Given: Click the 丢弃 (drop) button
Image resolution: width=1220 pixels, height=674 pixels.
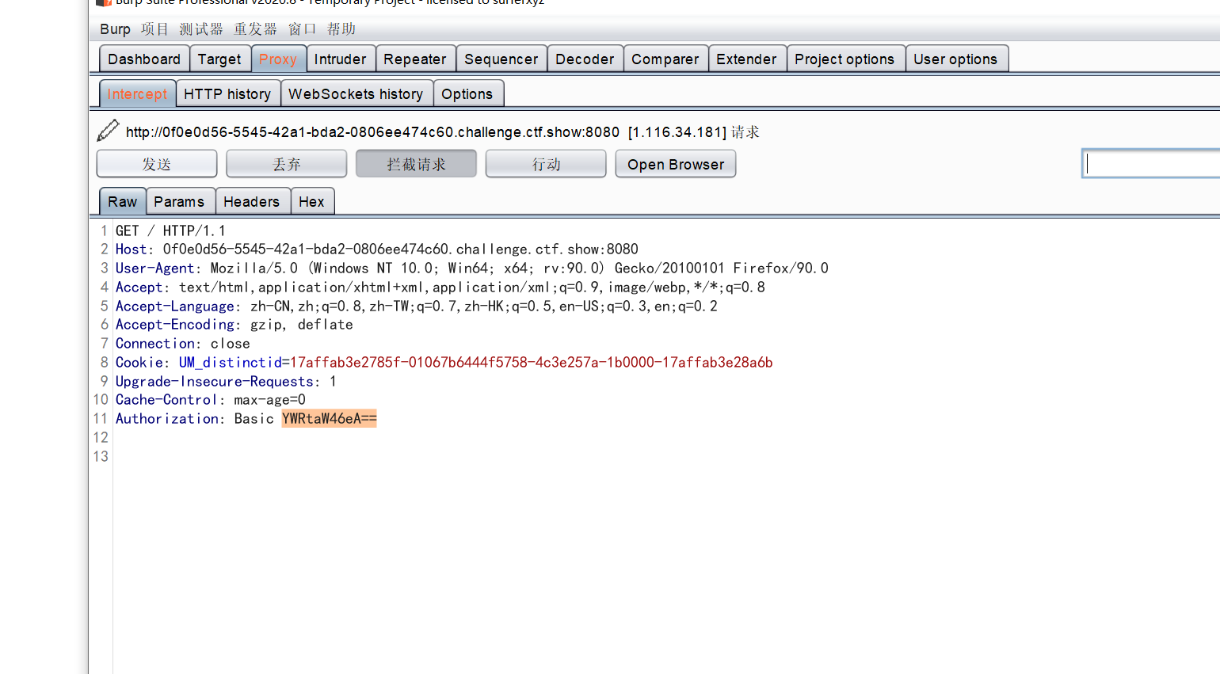Looking at the screenshot, I should 287,164.
